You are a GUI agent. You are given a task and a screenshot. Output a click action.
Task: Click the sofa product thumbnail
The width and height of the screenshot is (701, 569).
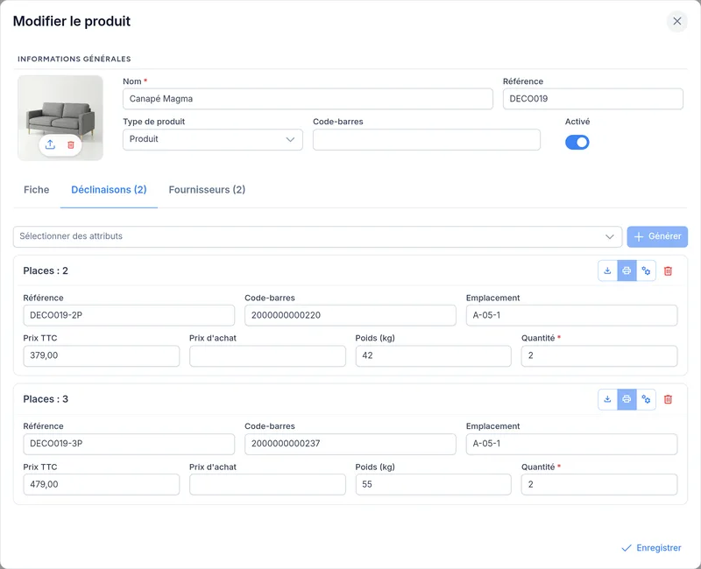click(60, 118)
